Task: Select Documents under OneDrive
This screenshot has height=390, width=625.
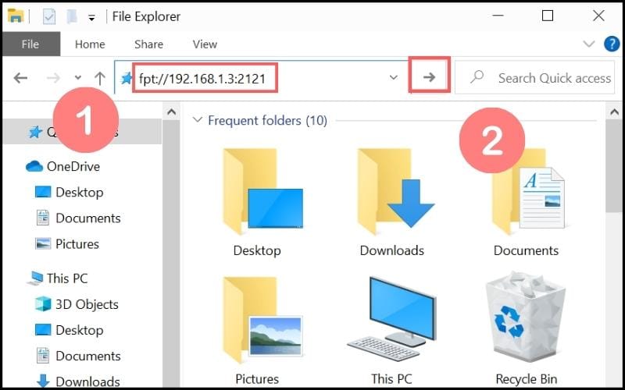Action: coord(88,218)
